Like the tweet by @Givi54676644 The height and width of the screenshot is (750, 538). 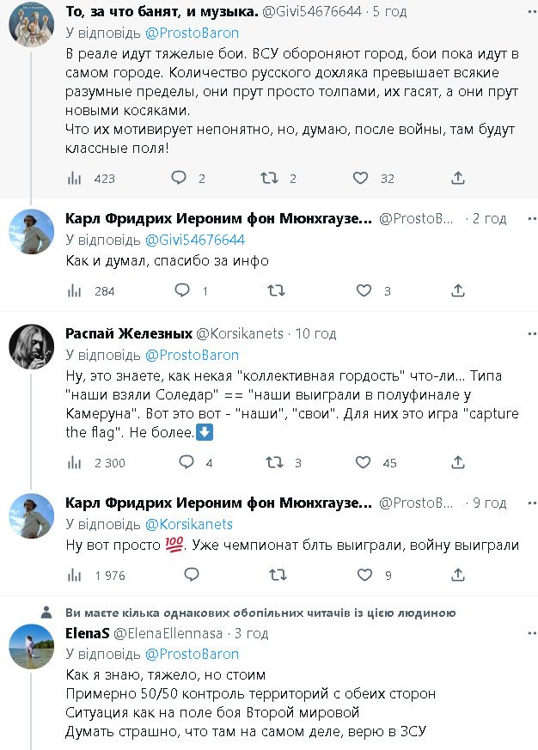coord(361,178)
